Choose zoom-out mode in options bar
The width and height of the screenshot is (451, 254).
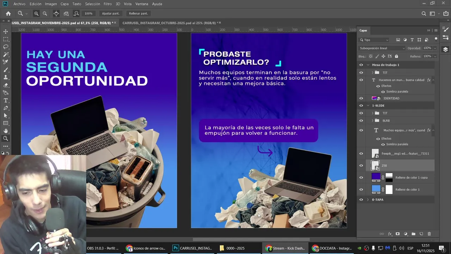tap(45, 13)
